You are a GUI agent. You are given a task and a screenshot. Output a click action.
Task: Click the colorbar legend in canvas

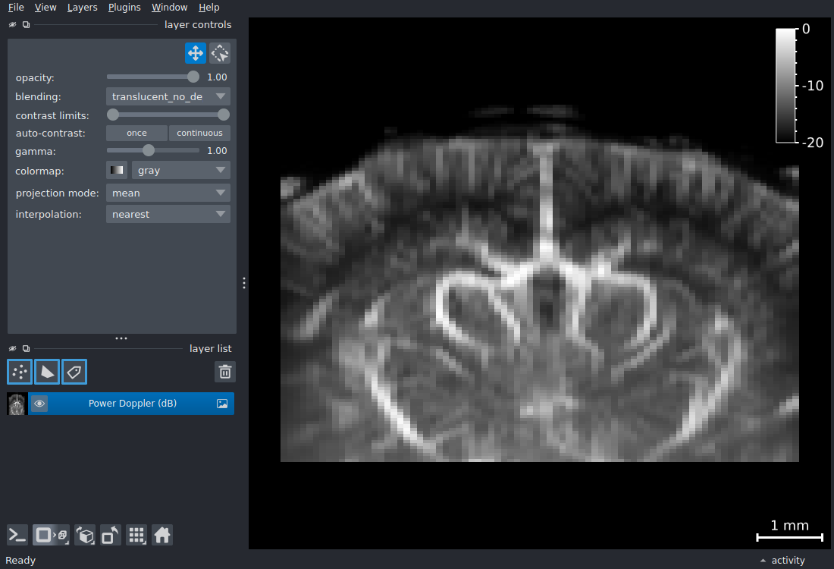tap(799, 86)
